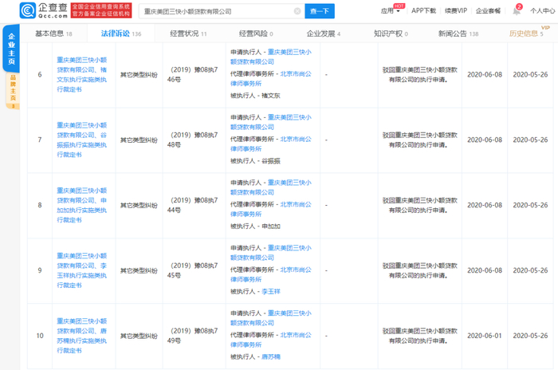Click applicant company link in row 7
The height and width of the screenshot is (370, 558).
(271, 122)
